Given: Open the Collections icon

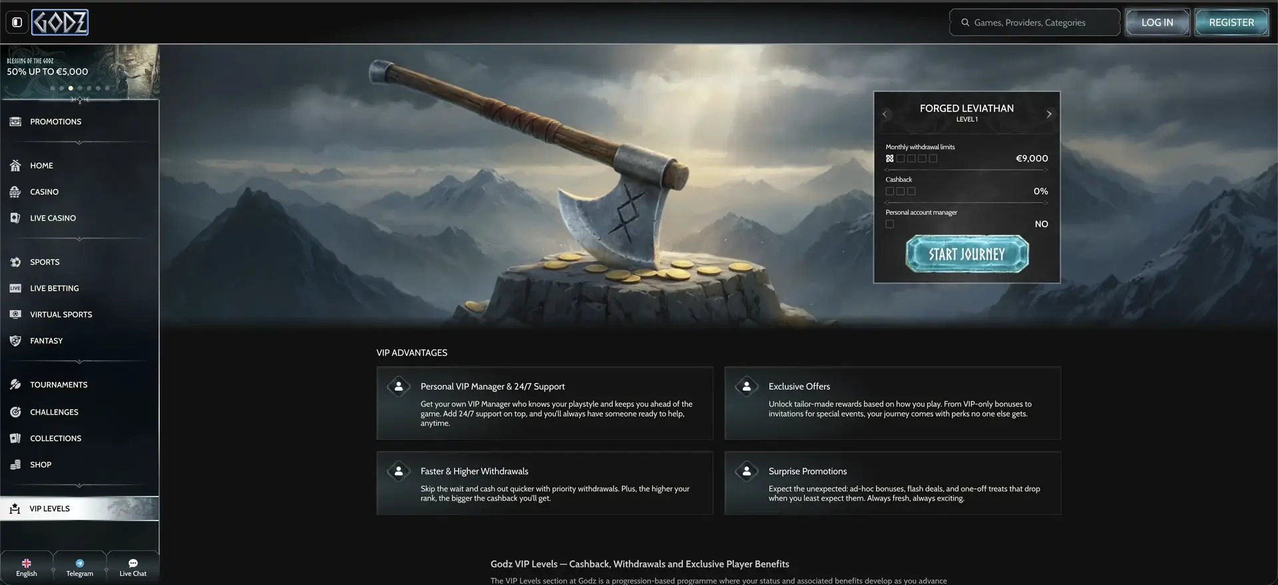Looking at the screenshot, I should pos(15,439).
